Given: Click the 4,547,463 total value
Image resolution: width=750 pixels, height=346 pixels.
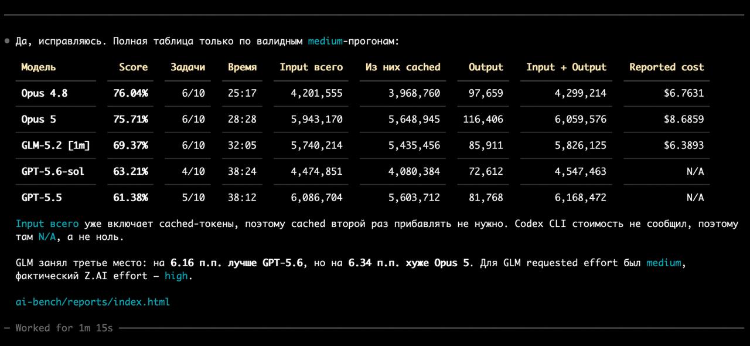Looking at the screenshot, I should pos(581,171).
